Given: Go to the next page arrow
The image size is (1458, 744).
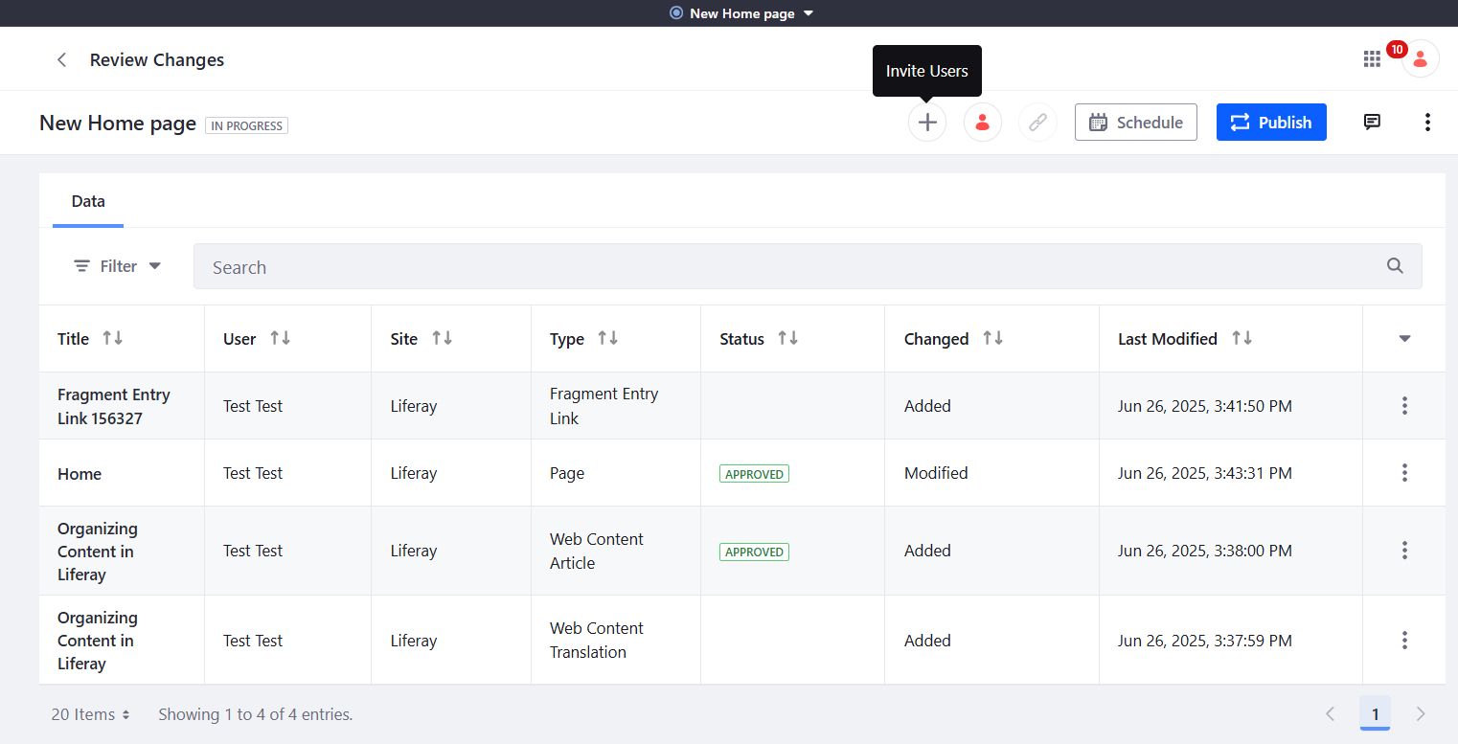Looking at the screenshot, I should tap(1421, 713).
